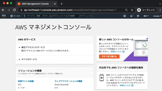162x91 pixels.
Task: Click the ソリューションの構築 heading
Action: (30, 71)
